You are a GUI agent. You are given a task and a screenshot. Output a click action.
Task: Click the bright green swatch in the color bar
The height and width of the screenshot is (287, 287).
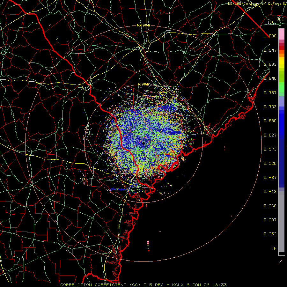point(282,87)
